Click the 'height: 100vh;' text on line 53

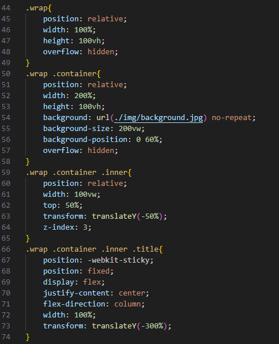[x=74, y=107]
